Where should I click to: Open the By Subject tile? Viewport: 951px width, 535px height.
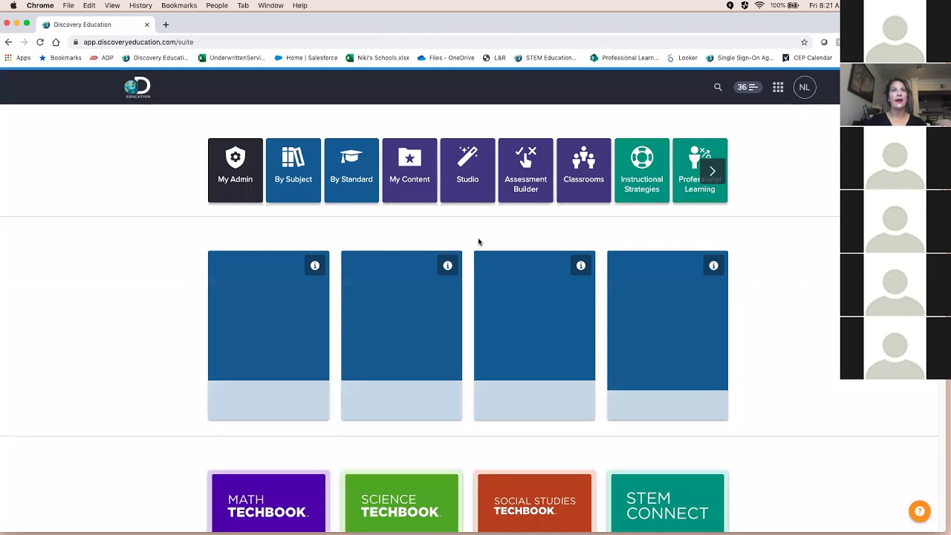click(293, 170)
